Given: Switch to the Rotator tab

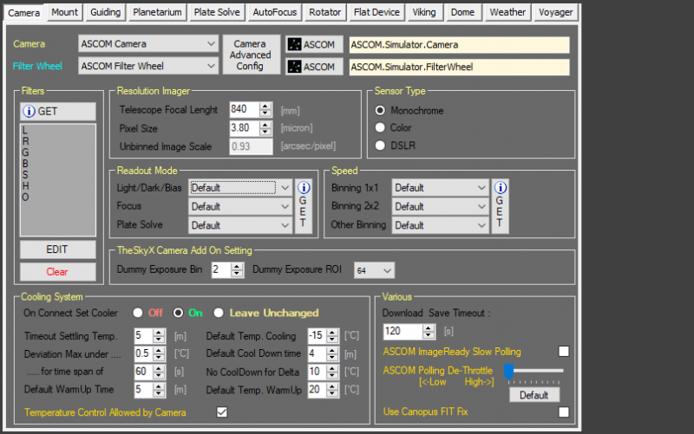Looking at the screenshot, I should point(324,12).
